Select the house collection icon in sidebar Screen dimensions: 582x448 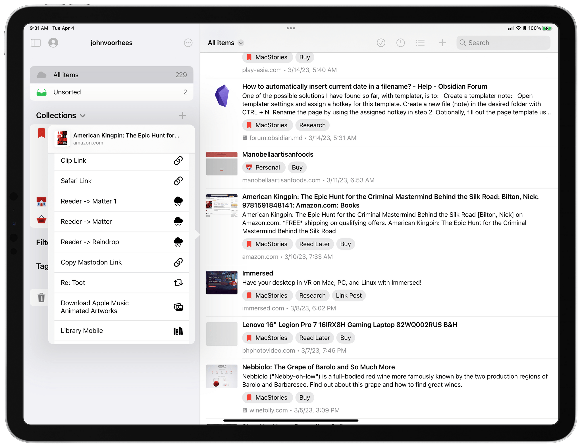click(x=41, y=202)
